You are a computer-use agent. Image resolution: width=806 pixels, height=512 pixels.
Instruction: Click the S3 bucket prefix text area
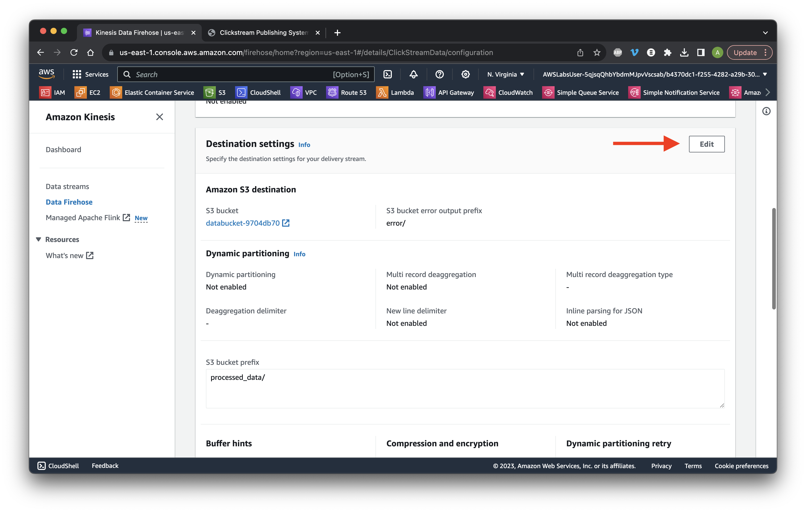click(465, 388)
